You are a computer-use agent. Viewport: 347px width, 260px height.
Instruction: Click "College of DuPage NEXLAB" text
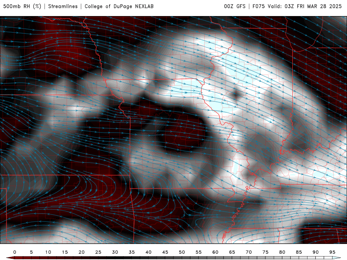click(119, 6)
